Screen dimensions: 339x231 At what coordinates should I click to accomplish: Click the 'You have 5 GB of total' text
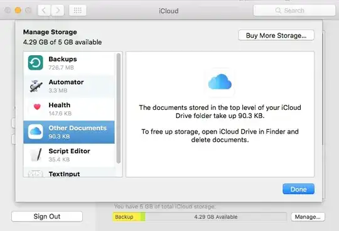pyautogui.click(x=164, y=207)
